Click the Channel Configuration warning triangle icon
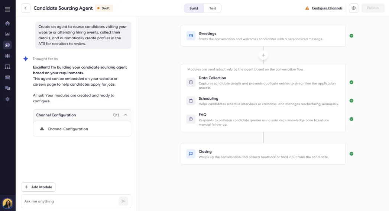389x211 pixels. point(42,129)
